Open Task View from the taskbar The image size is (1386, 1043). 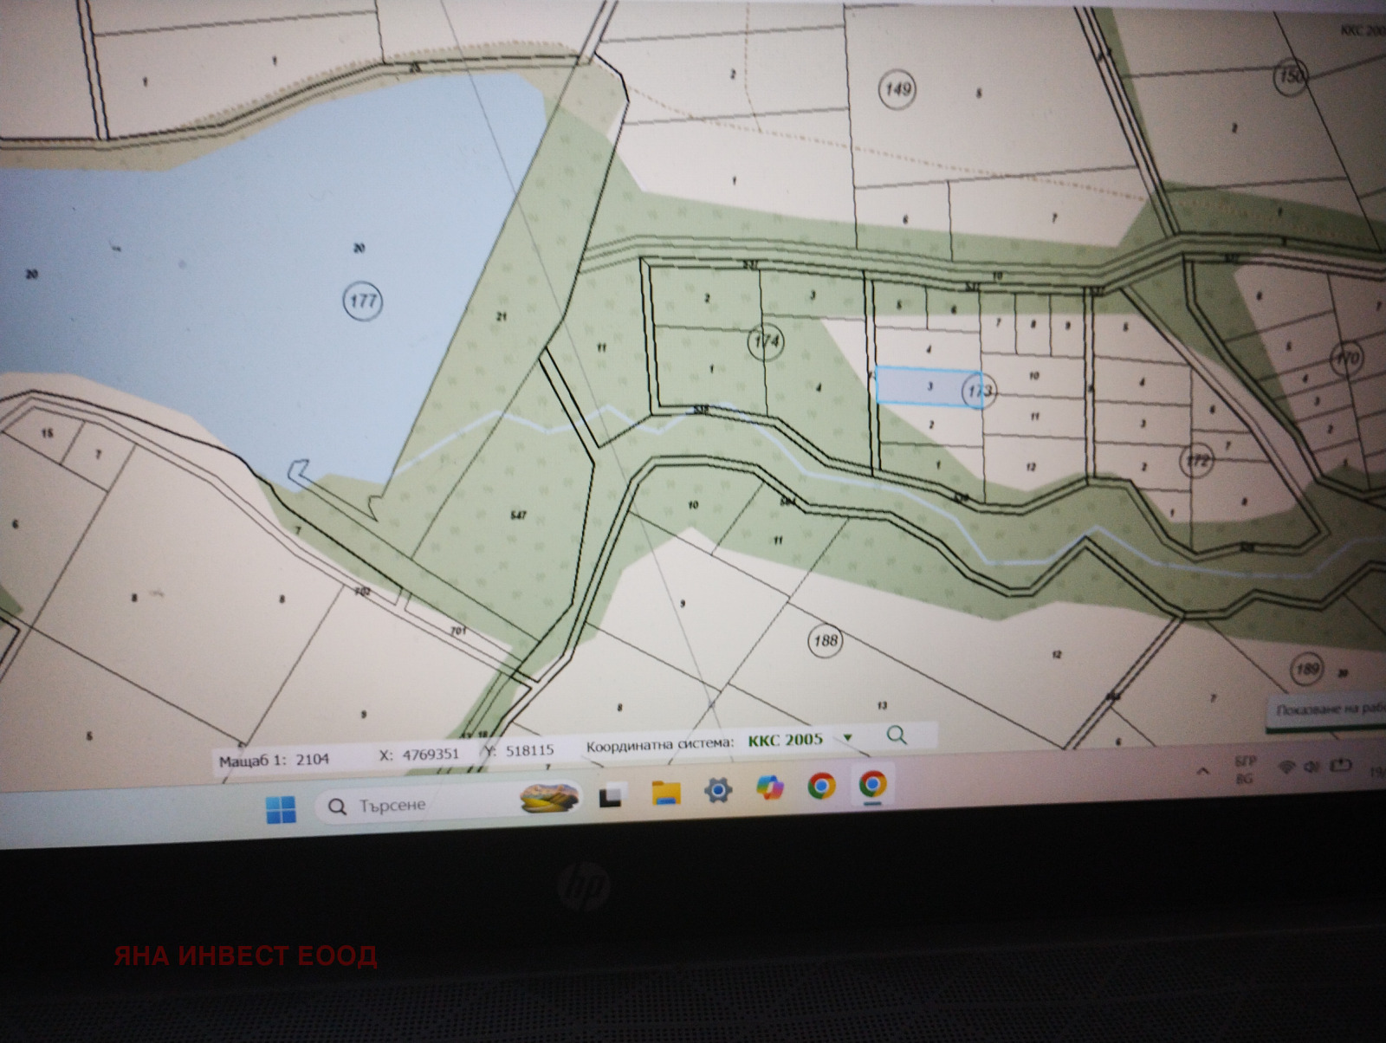pos(612,796)
